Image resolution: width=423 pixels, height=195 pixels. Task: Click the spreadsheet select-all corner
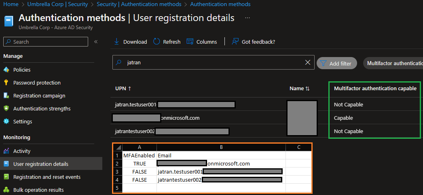[x=118, y=147]
